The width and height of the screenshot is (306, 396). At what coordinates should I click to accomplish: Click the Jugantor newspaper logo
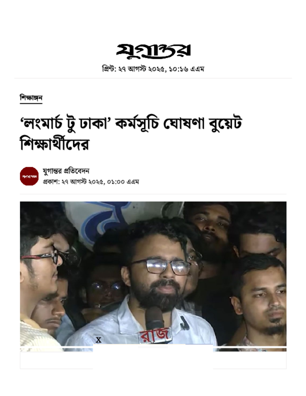[153, 51]
